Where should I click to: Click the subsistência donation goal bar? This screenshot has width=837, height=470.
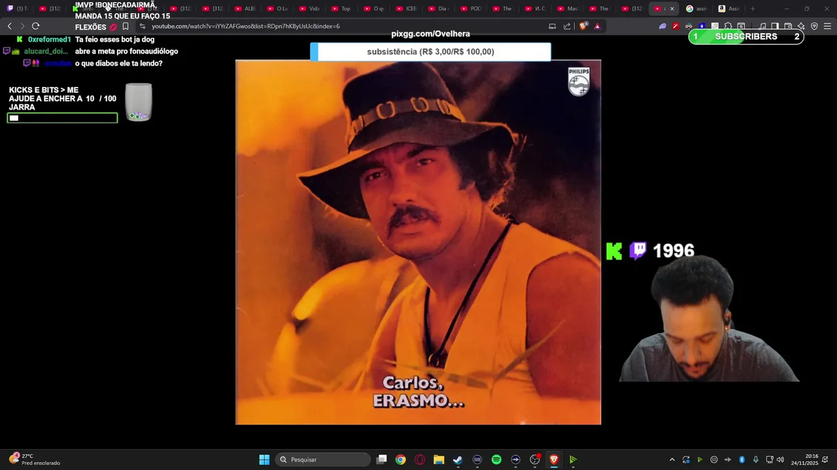[x=430, y=52]
